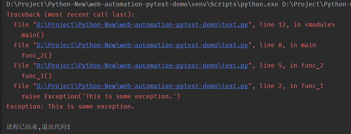Open test.py link at line 12 traceback
This screenshot has height=134, width=351.
pos(142,25)
